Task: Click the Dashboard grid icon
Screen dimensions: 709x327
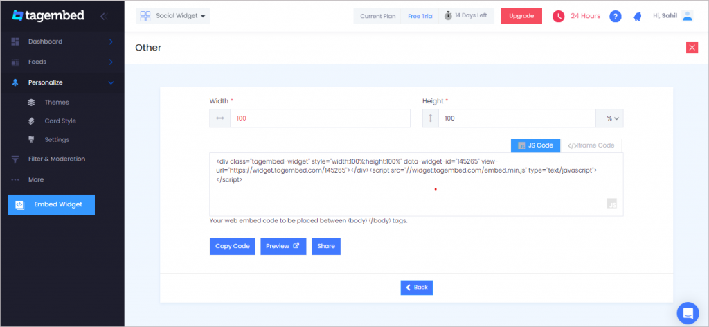Action: [x=15, y=42]
